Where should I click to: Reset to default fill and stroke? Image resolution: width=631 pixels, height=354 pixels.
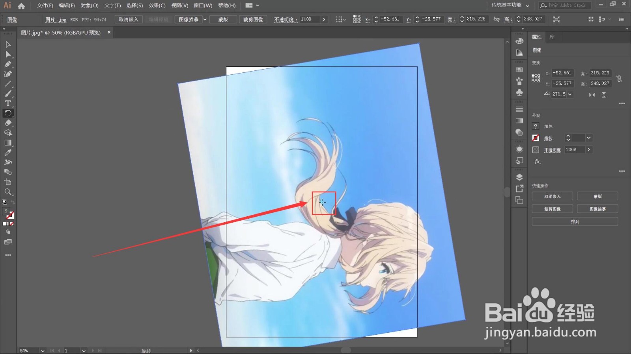(x=4, y=202)
